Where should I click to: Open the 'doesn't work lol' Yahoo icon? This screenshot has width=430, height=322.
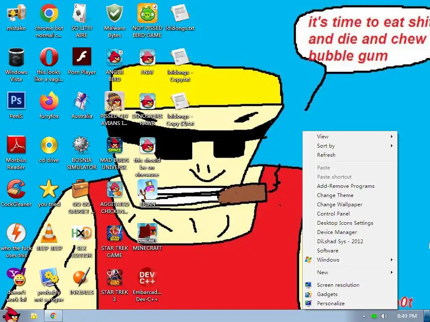tap(16, 277)
